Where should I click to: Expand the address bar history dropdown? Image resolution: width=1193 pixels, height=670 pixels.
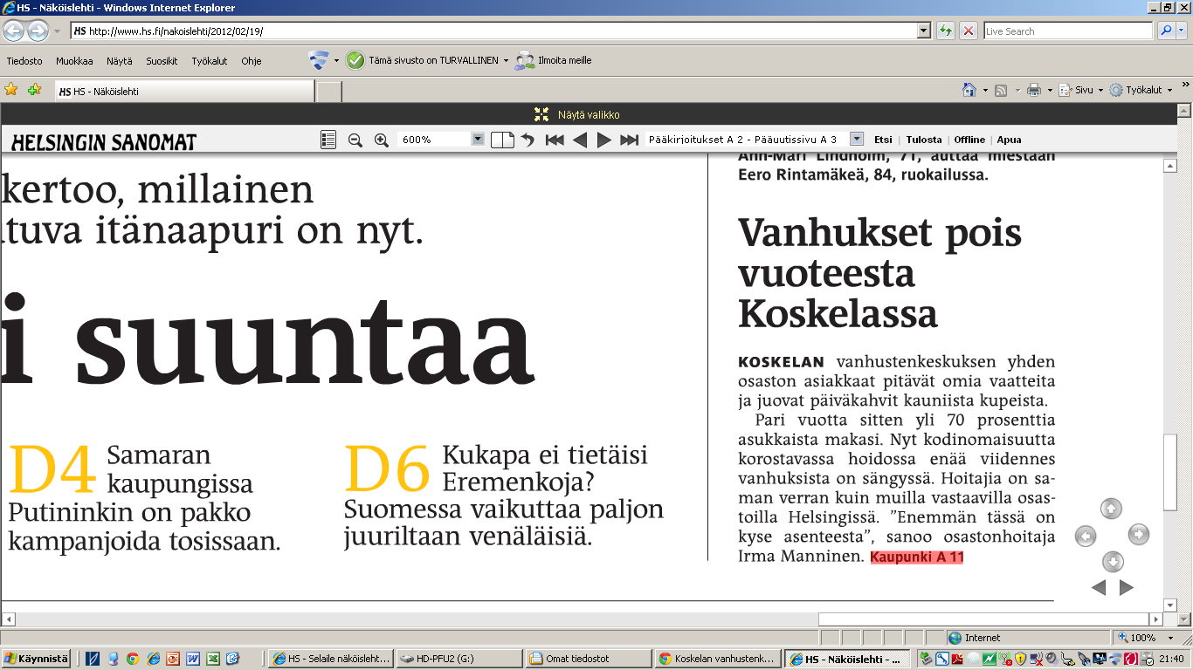pos(924,31)
